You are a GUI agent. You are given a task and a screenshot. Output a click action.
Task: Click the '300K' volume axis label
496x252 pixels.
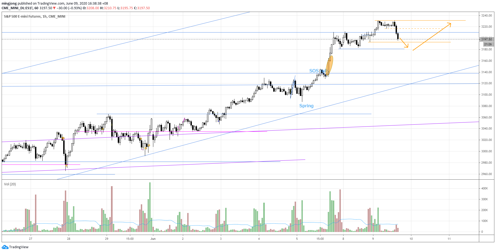click(485, 199)
